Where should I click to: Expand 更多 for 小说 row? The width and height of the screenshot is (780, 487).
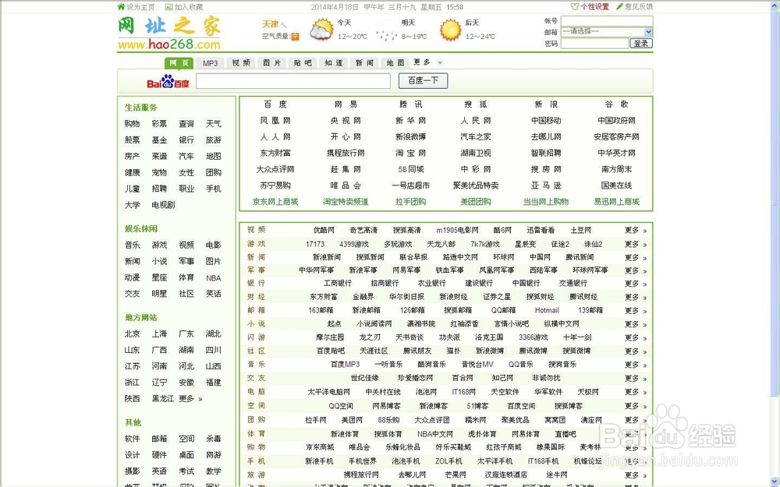(x=636, y=324)
